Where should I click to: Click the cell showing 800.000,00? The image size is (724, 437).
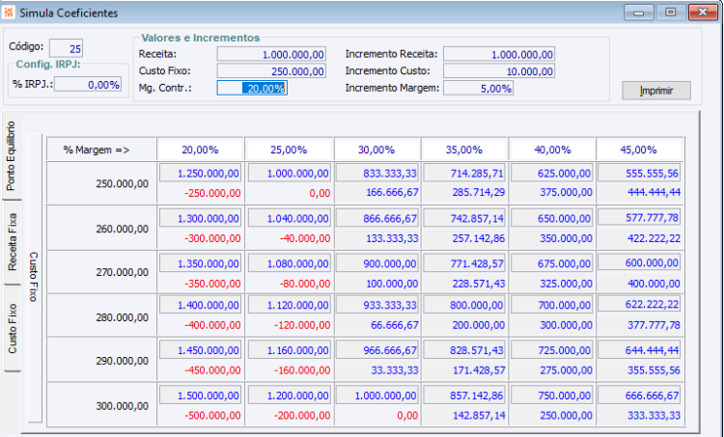[464, 306]
